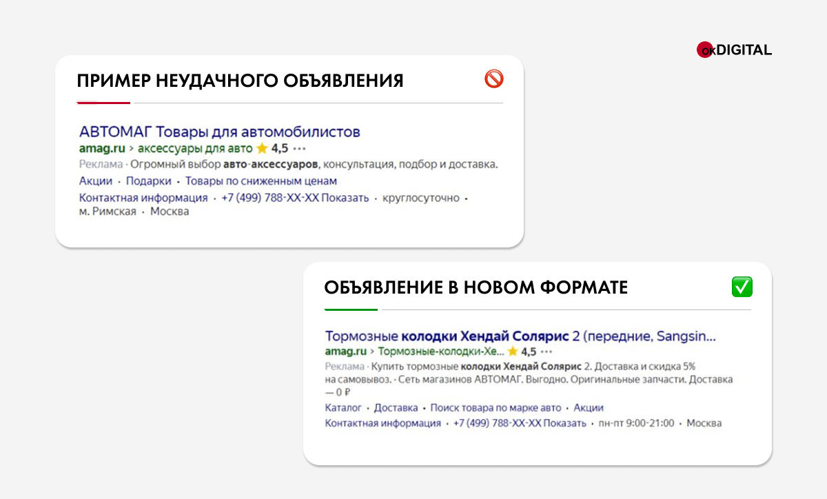
Task: Click the green checkmark icon
Action: 742,287
